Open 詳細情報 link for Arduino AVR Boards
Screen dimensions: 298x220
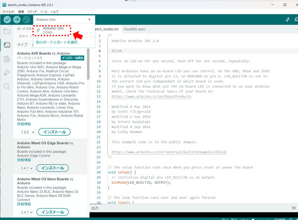click(x=24, y=124)
